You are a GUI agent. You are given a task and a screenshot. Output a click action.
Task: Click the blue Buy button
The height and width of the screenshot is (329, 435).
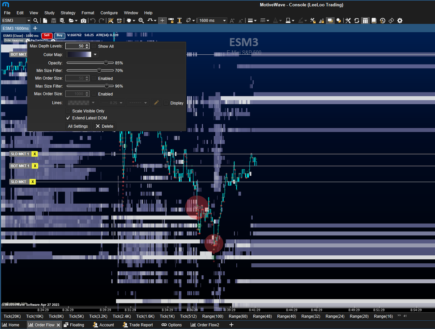59,36
